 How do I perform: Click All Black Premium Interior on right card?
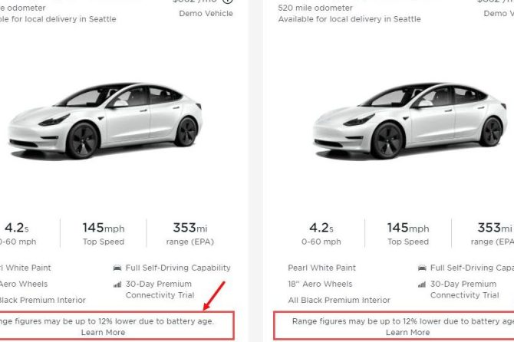(x=339, y=301)
